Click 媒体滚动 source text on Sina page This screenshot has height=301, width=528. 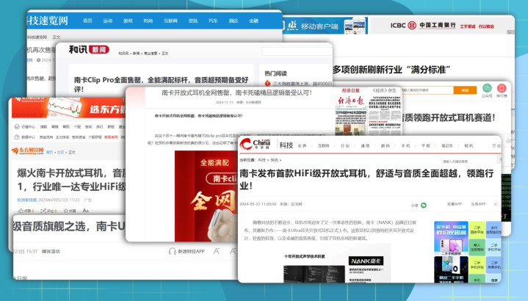[x=51, y=252]
